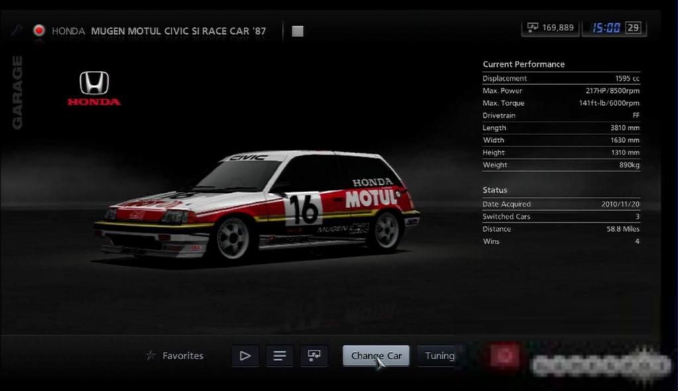Click the 'Current Performance' heading
678x391 pixels.
[524, 64]
